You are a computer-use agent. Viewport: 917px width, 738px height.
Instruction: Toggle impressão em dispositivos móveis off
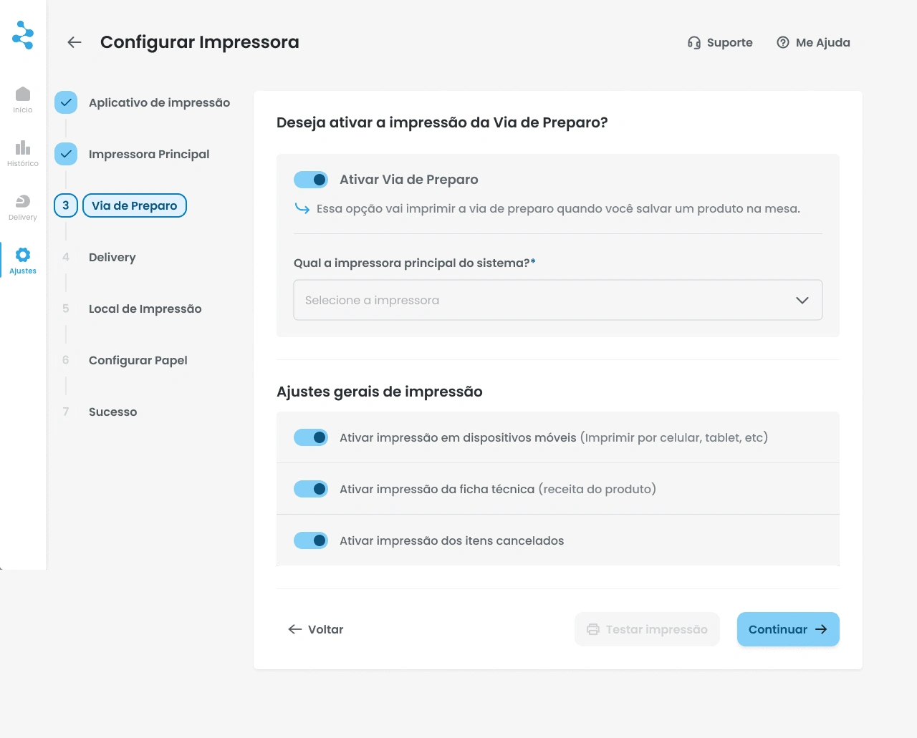(x=311, y=437)
